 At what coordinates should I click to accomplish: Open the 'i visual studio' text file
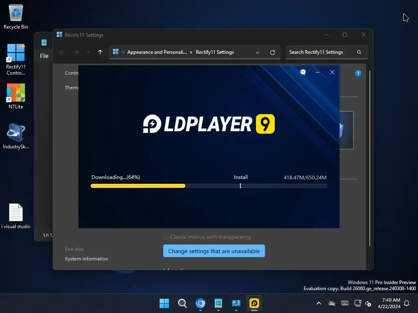click(x=16, y=216)
